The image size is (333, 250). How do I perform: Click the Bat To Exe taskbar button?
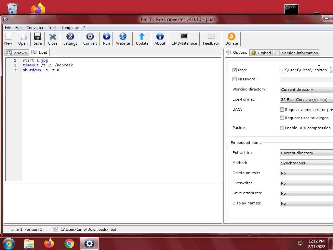[x=89, y=243]
